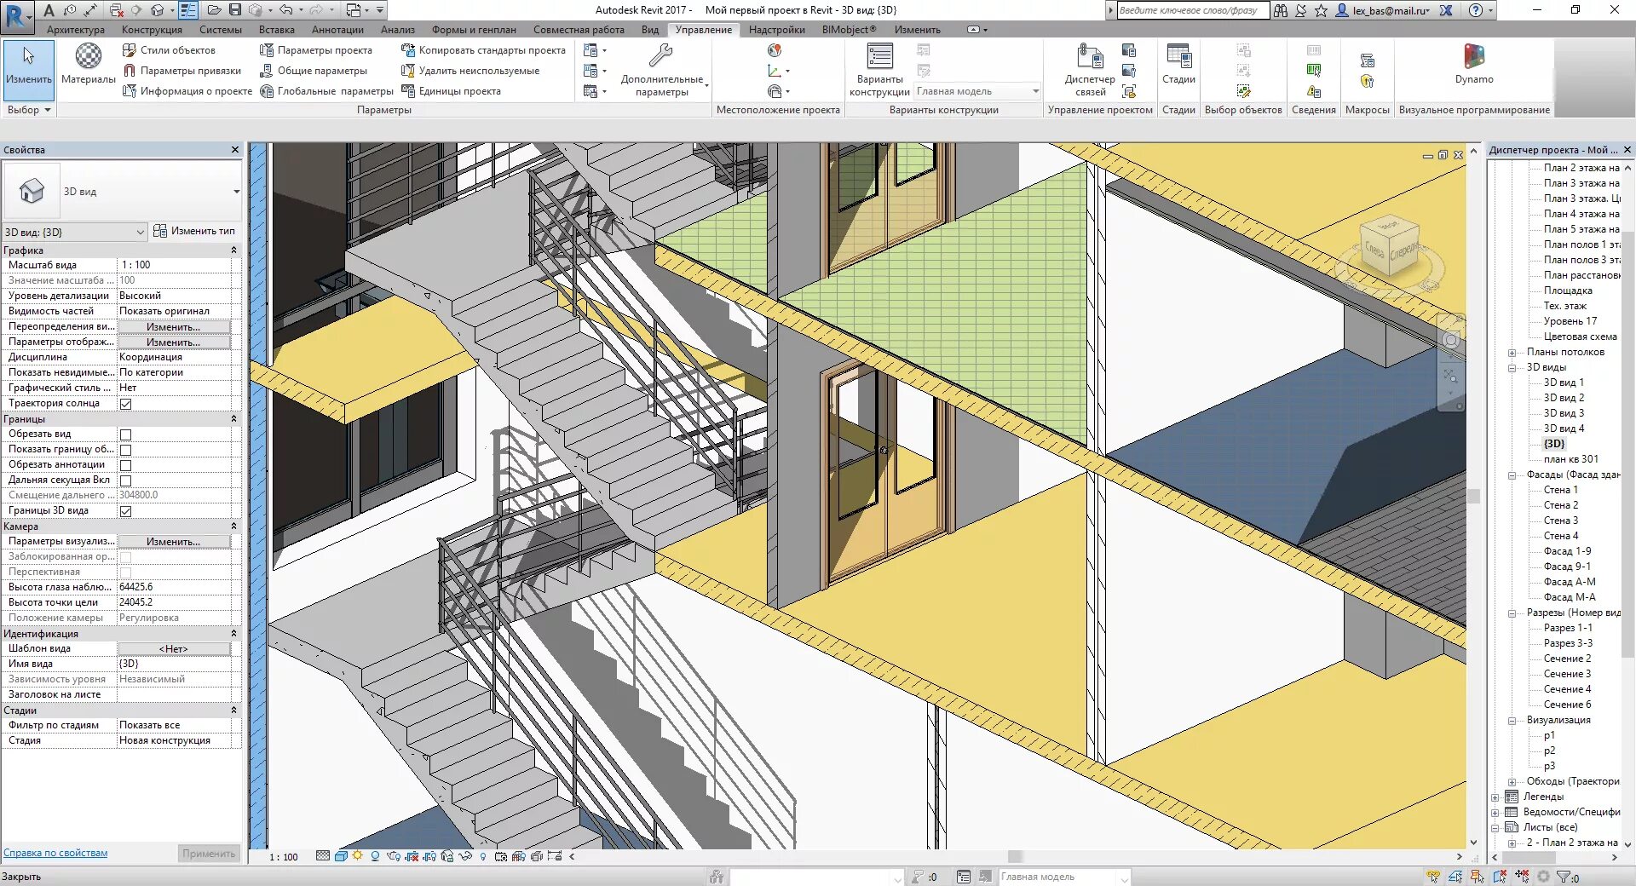
Task: Open the Конструкция ribbon tab
Action: pyautogui.click(x=152, y=30)
